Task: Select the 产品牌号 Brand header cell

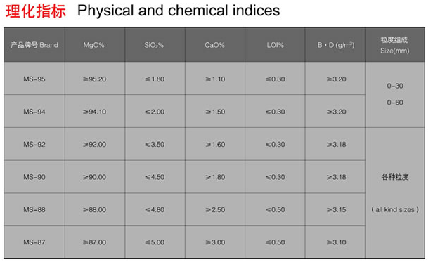Action: click(34, 45)
